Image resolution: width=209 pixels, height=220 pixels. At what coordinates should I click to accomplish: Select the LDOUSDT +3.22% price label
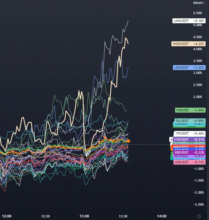pyautogui.click(x=189, y=68)
